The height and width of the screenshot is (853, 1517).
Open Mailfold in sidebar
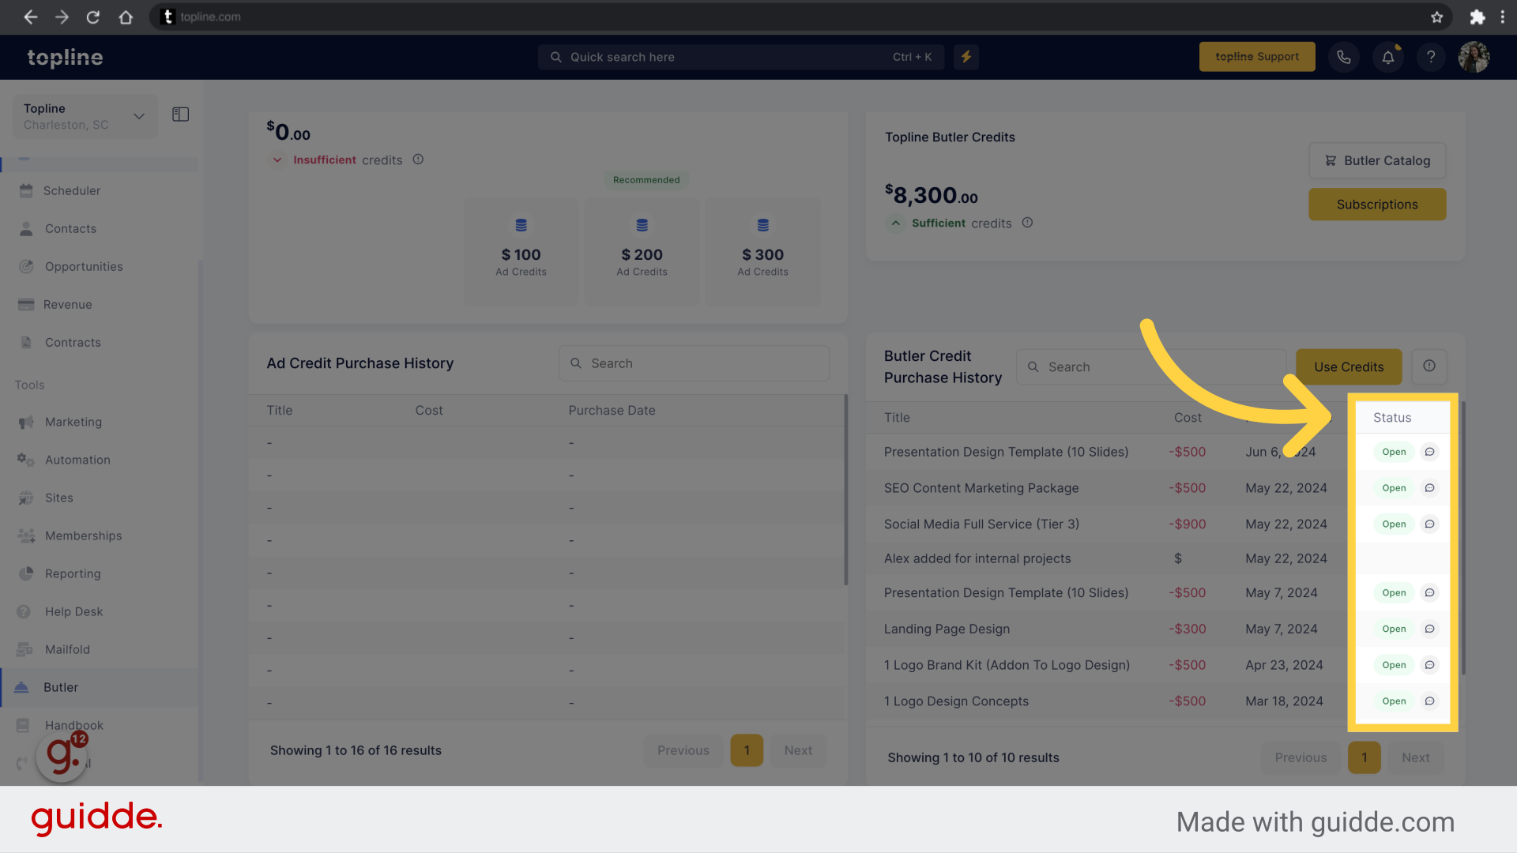coord(100,650)
